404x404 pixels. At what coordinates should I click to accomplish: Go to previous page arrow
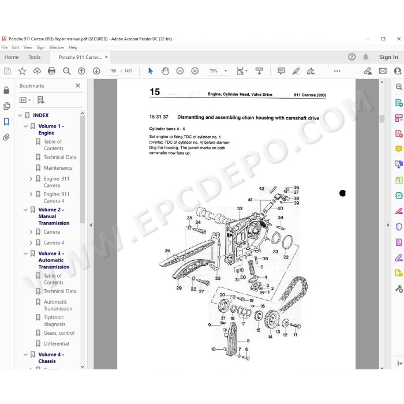coord(81,71)
